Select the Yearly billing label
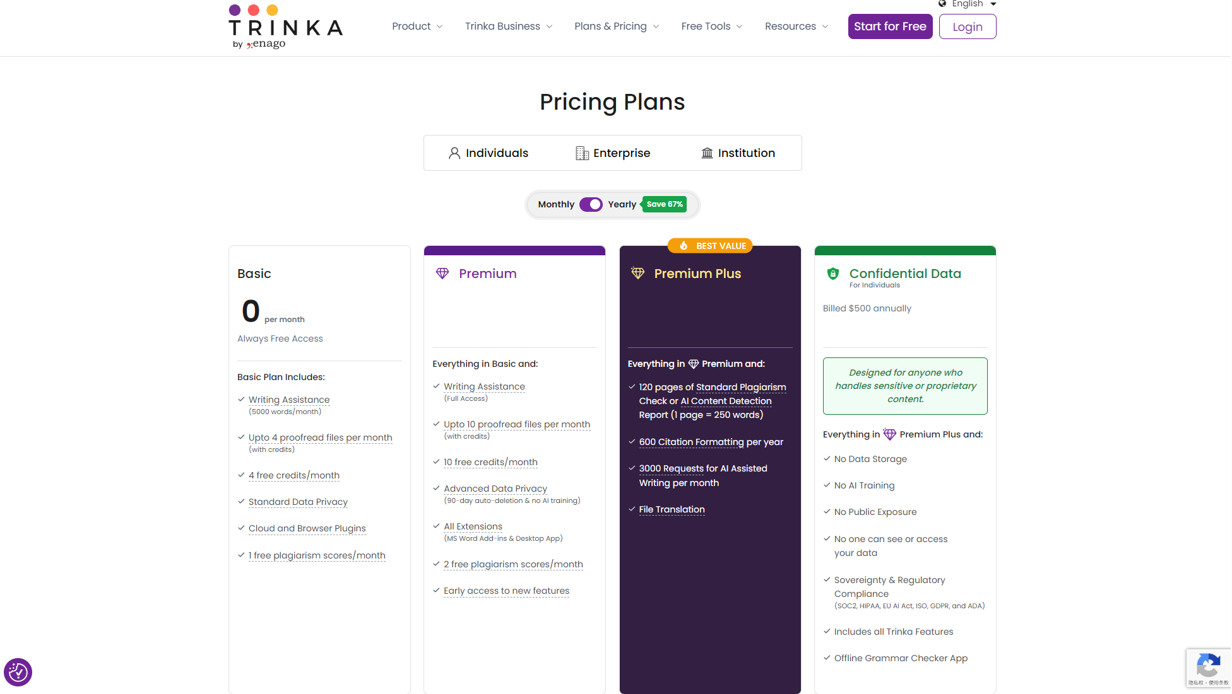The image size is (1232, 694). point(622,204)
